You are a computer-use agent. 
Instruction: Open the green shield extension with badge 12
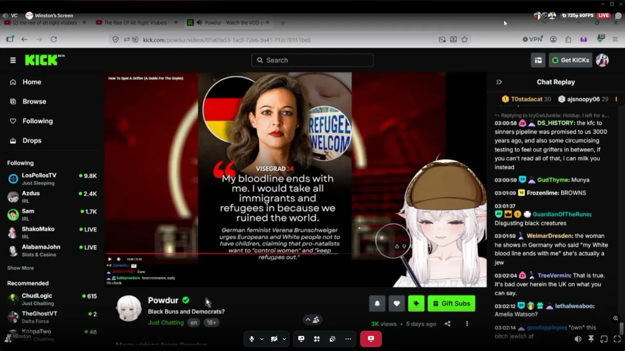point(601,39)
